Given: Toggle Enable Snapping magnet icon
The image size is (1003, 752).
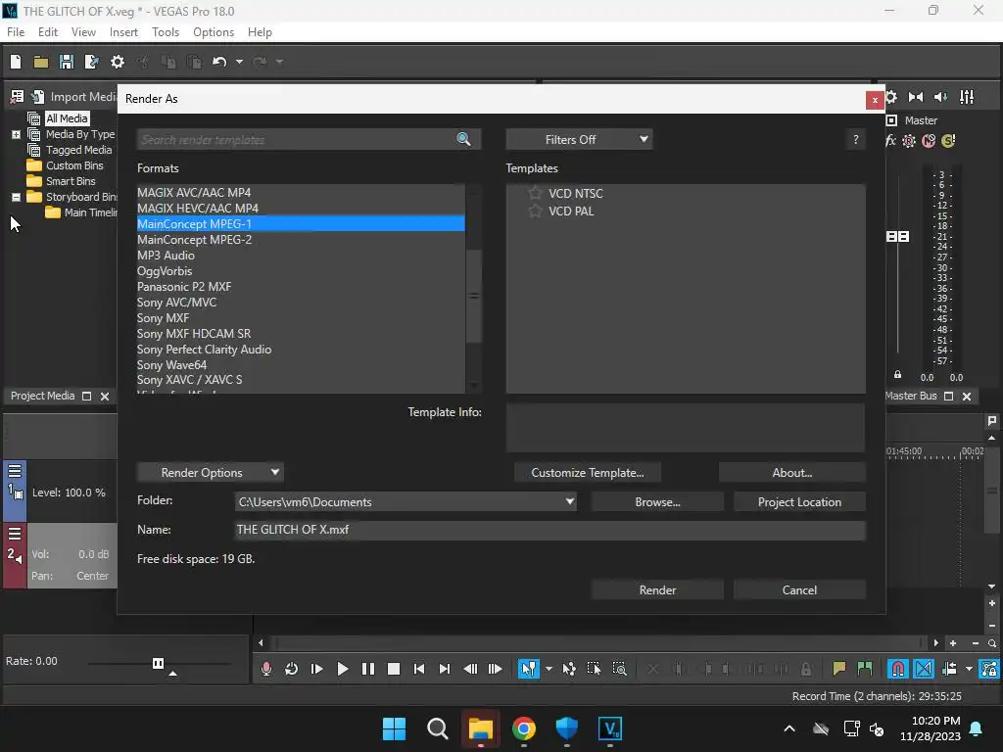Looking at the screenshot, I should 898,669.
